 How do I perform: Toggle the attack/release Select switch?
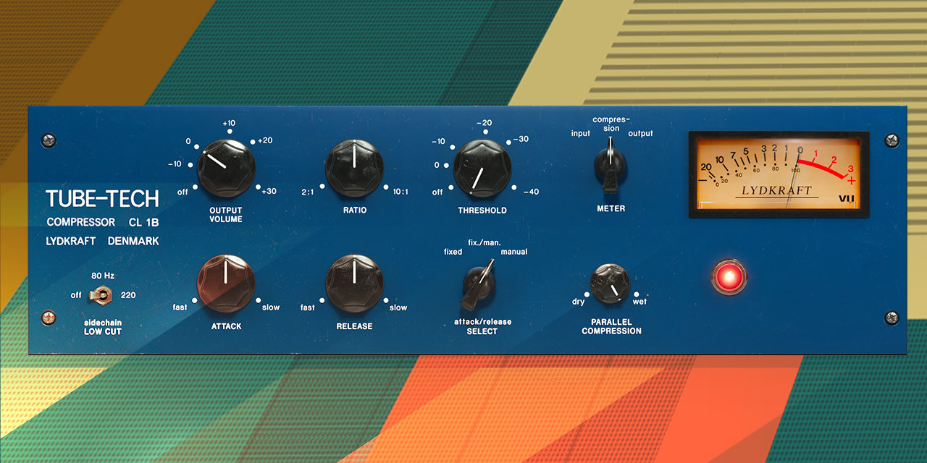point(478,285)
